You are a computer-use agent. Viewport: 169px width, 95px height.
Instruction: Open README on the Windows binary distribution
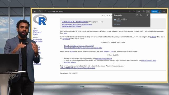point(77,25)
